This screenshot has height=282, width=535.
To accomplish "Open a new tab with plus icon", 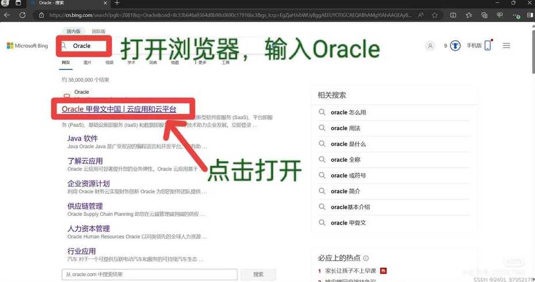I will coord(117,3).
